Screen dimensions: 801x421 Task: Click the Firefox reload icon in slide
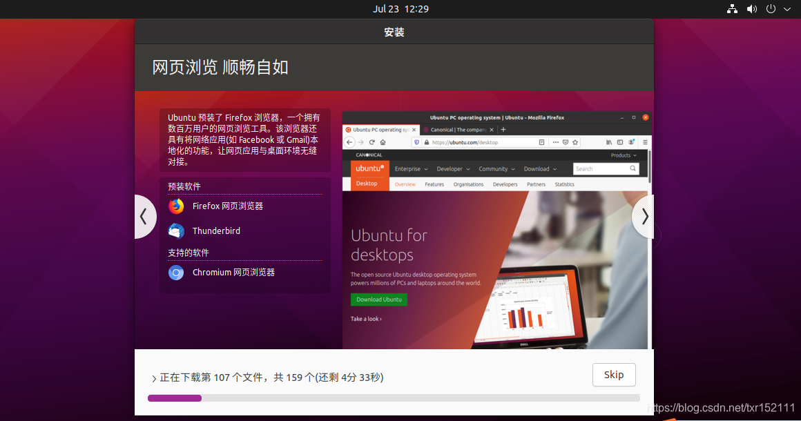click(x=372, y=142)
